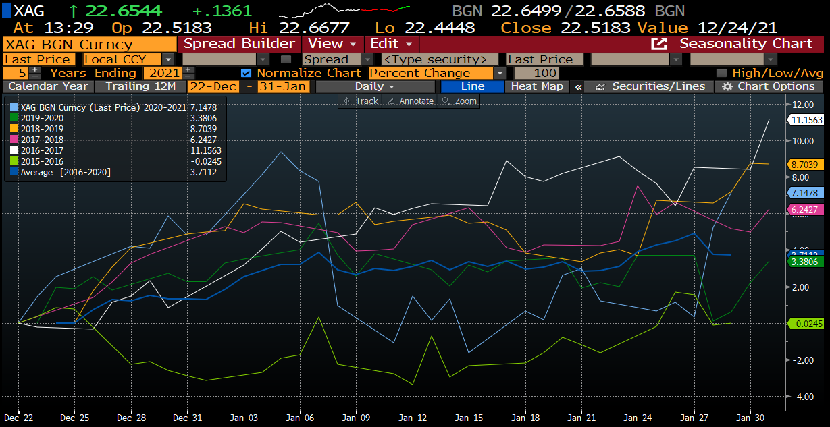Click the -0.0245 lime axis label
The height and width of the screenshot is (427, 830).
[x=807, y=324]
